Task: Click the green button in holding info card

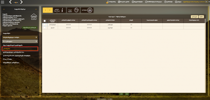Action: [30, 28]
